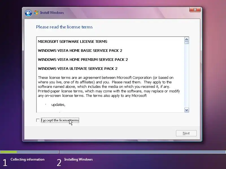The height and width of the screenshot is (169, 226).
Task: Click the 'I accept the license terms' label
Action: [x=60, y=120]
